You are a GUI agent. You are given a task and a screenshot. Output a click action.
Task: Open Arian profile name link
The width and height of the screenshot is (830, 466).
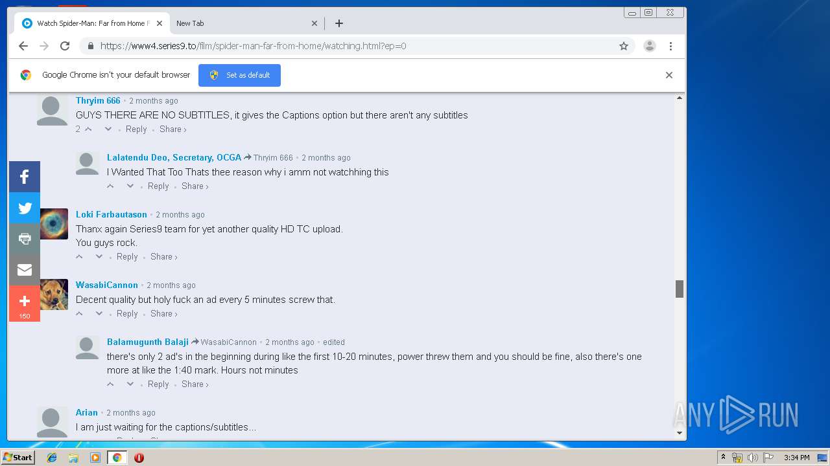(87, 413)
